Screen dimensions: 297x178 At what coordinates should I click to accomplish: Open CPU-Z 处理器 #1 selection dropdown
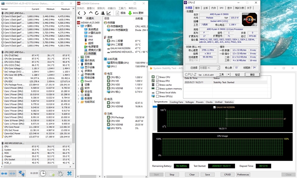pyautogui.click(x=218, y=68)
